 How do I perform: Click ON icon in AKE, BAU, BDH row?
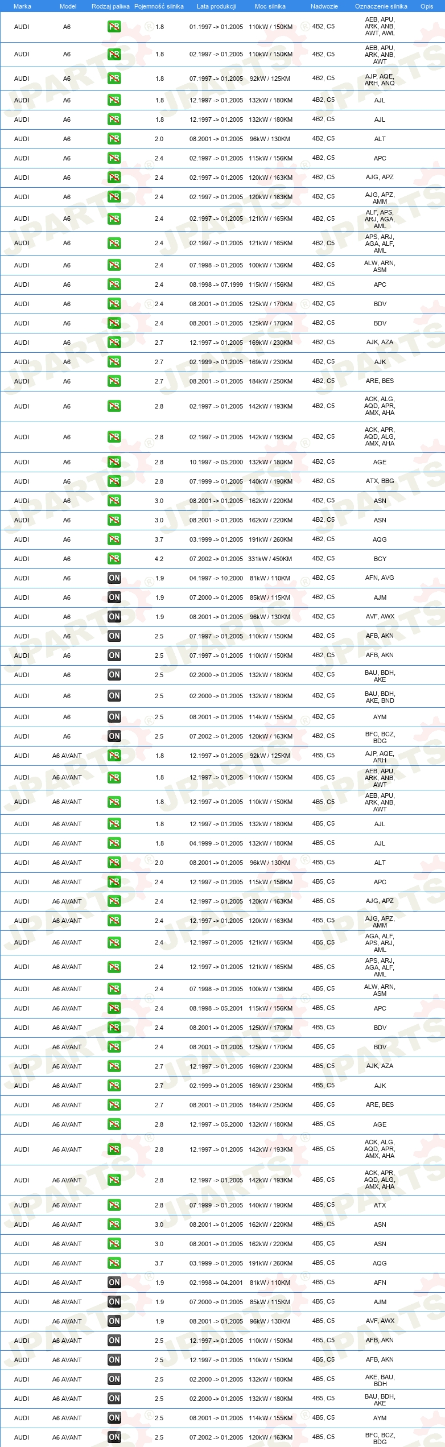(114, 1379)
